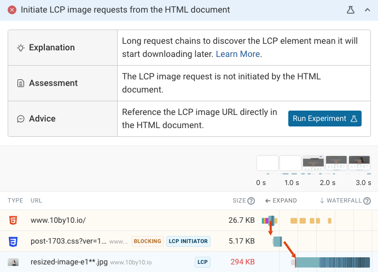
Task: Click the HTML5 file type icon
Action: (x=13, y=221)
